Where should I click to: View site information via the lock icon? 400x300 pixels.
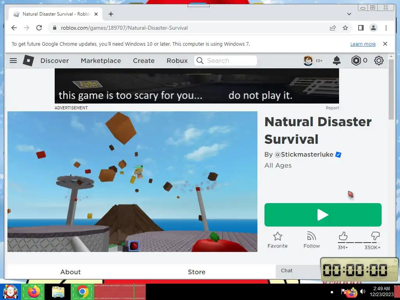54,28
